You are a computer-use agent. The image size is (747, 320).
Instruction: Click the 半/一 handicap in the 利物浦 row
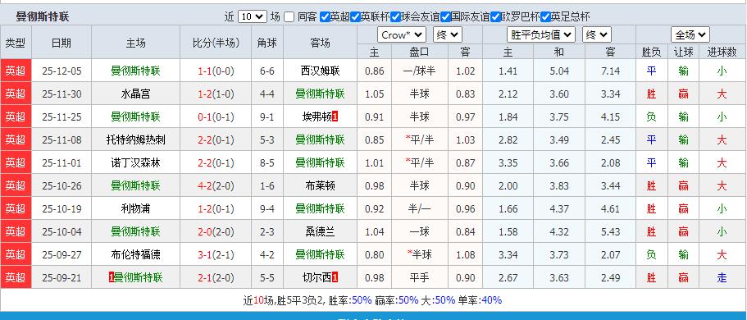pos(419,208)
